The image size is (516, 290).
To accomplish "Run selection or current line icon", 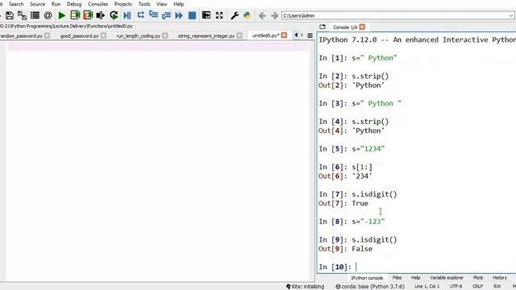I will 100,15.
